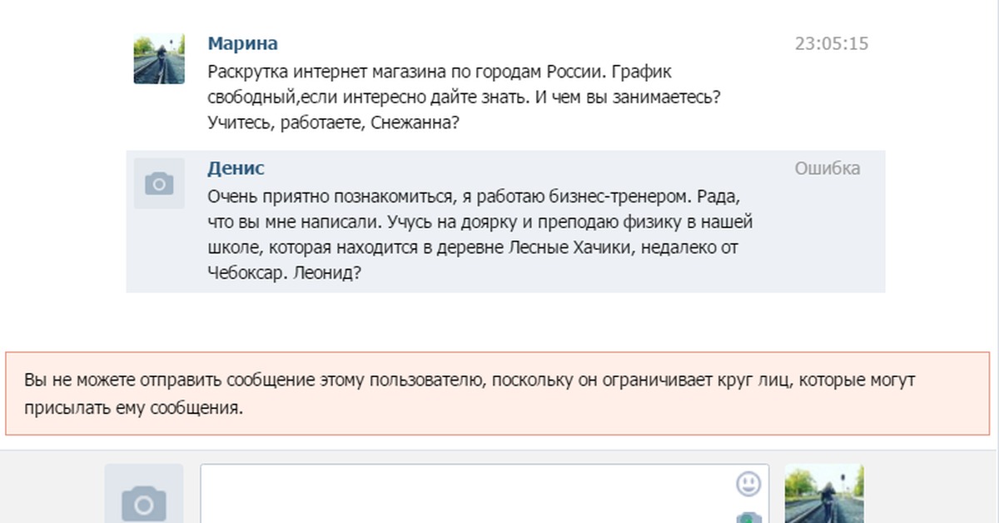Click the railway photo thumbnail next to input
Screen dimensions: 999x523
tap(824, 495)
